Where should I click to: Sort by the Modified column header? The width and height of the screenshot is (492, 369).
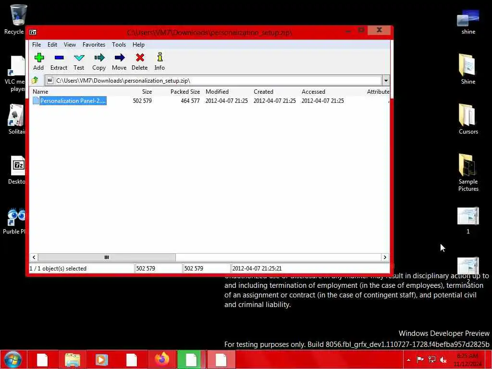coord(217,92)
